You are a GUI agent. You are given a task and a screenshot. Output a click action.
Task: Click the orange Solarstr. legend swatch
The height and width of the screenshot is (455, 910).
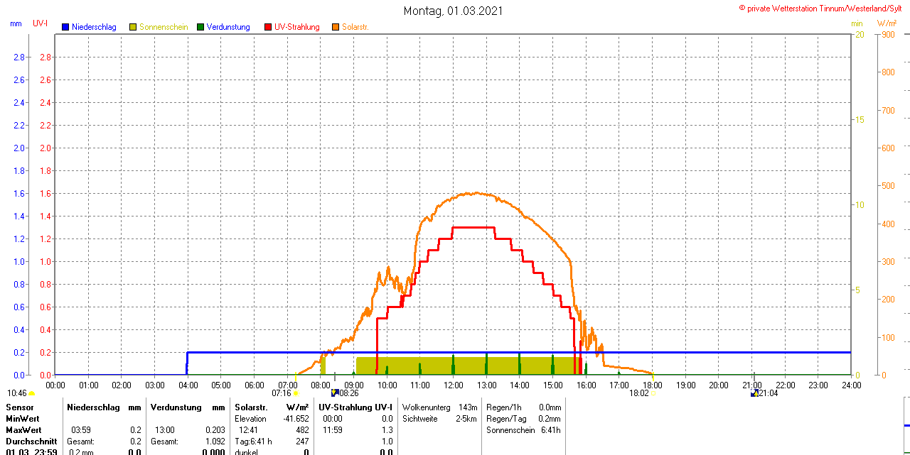336,27
